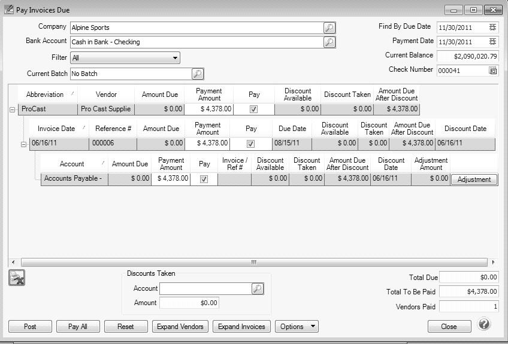Click the Adjustment button
Screen dimensions: 508x344
(473, 179)
